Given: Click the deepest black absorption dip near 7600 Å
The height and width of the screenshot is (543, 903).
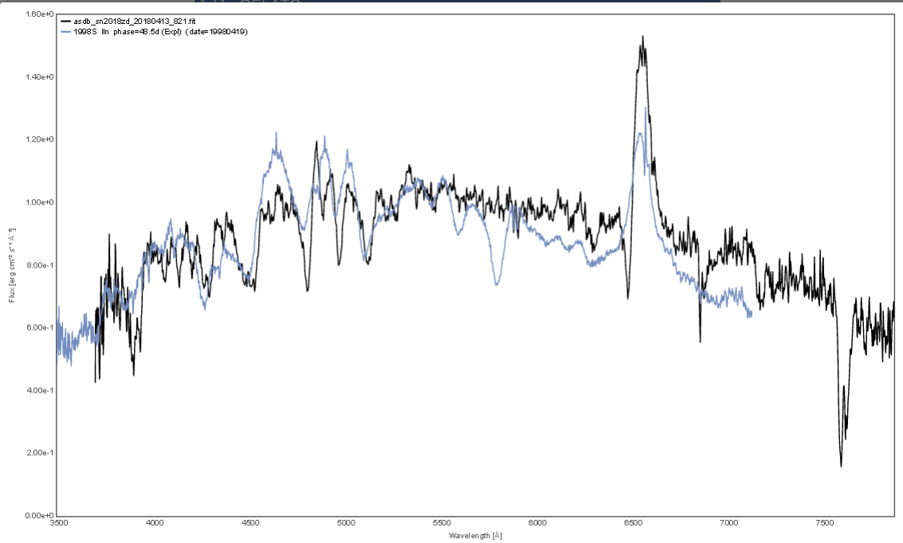Looking at the screenshot, I should point(841,465).
